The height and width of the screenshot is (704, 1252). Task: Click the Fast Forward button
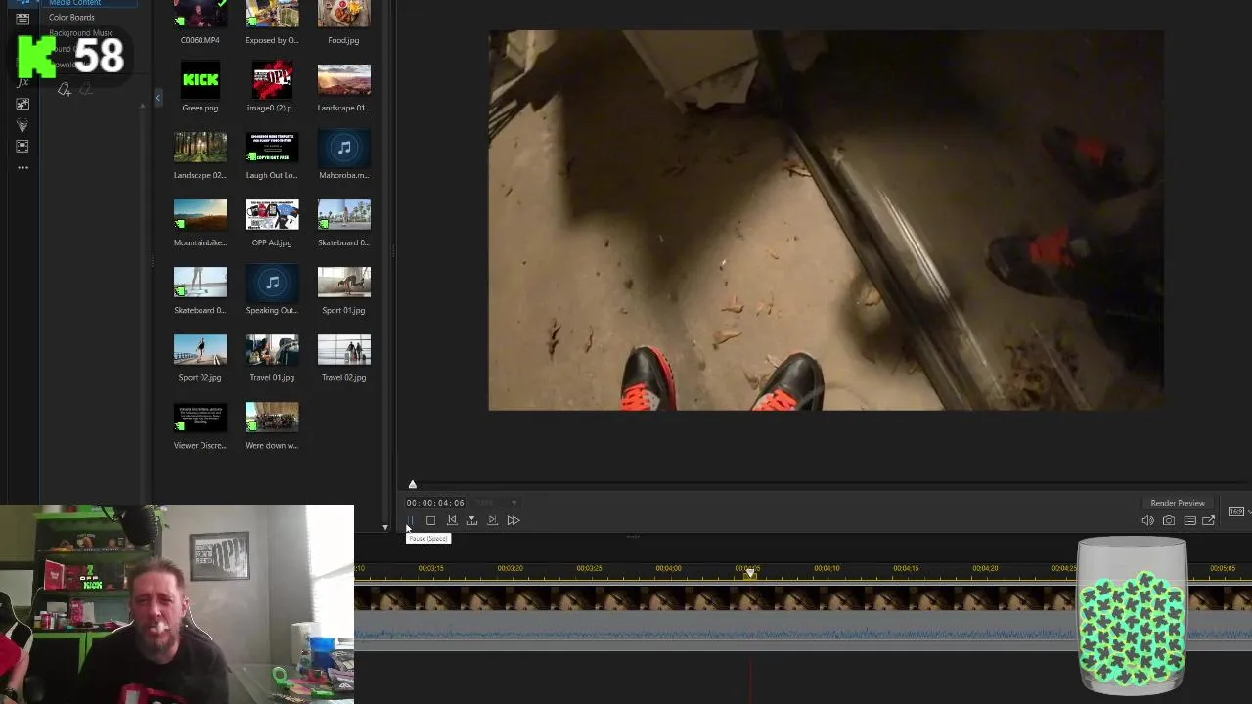pos(513,520)
